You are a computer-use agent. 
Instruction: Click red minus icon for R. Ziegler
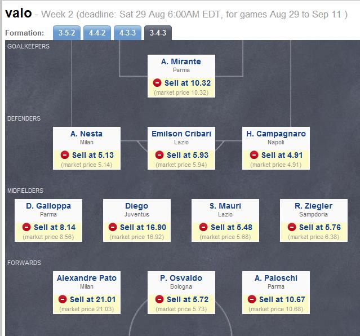pos(292,227)
